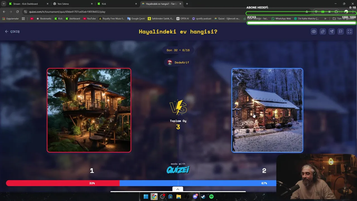Open the Bookmarks star bookmark
This screenshot has width=357, height=201.
point(44,19)
